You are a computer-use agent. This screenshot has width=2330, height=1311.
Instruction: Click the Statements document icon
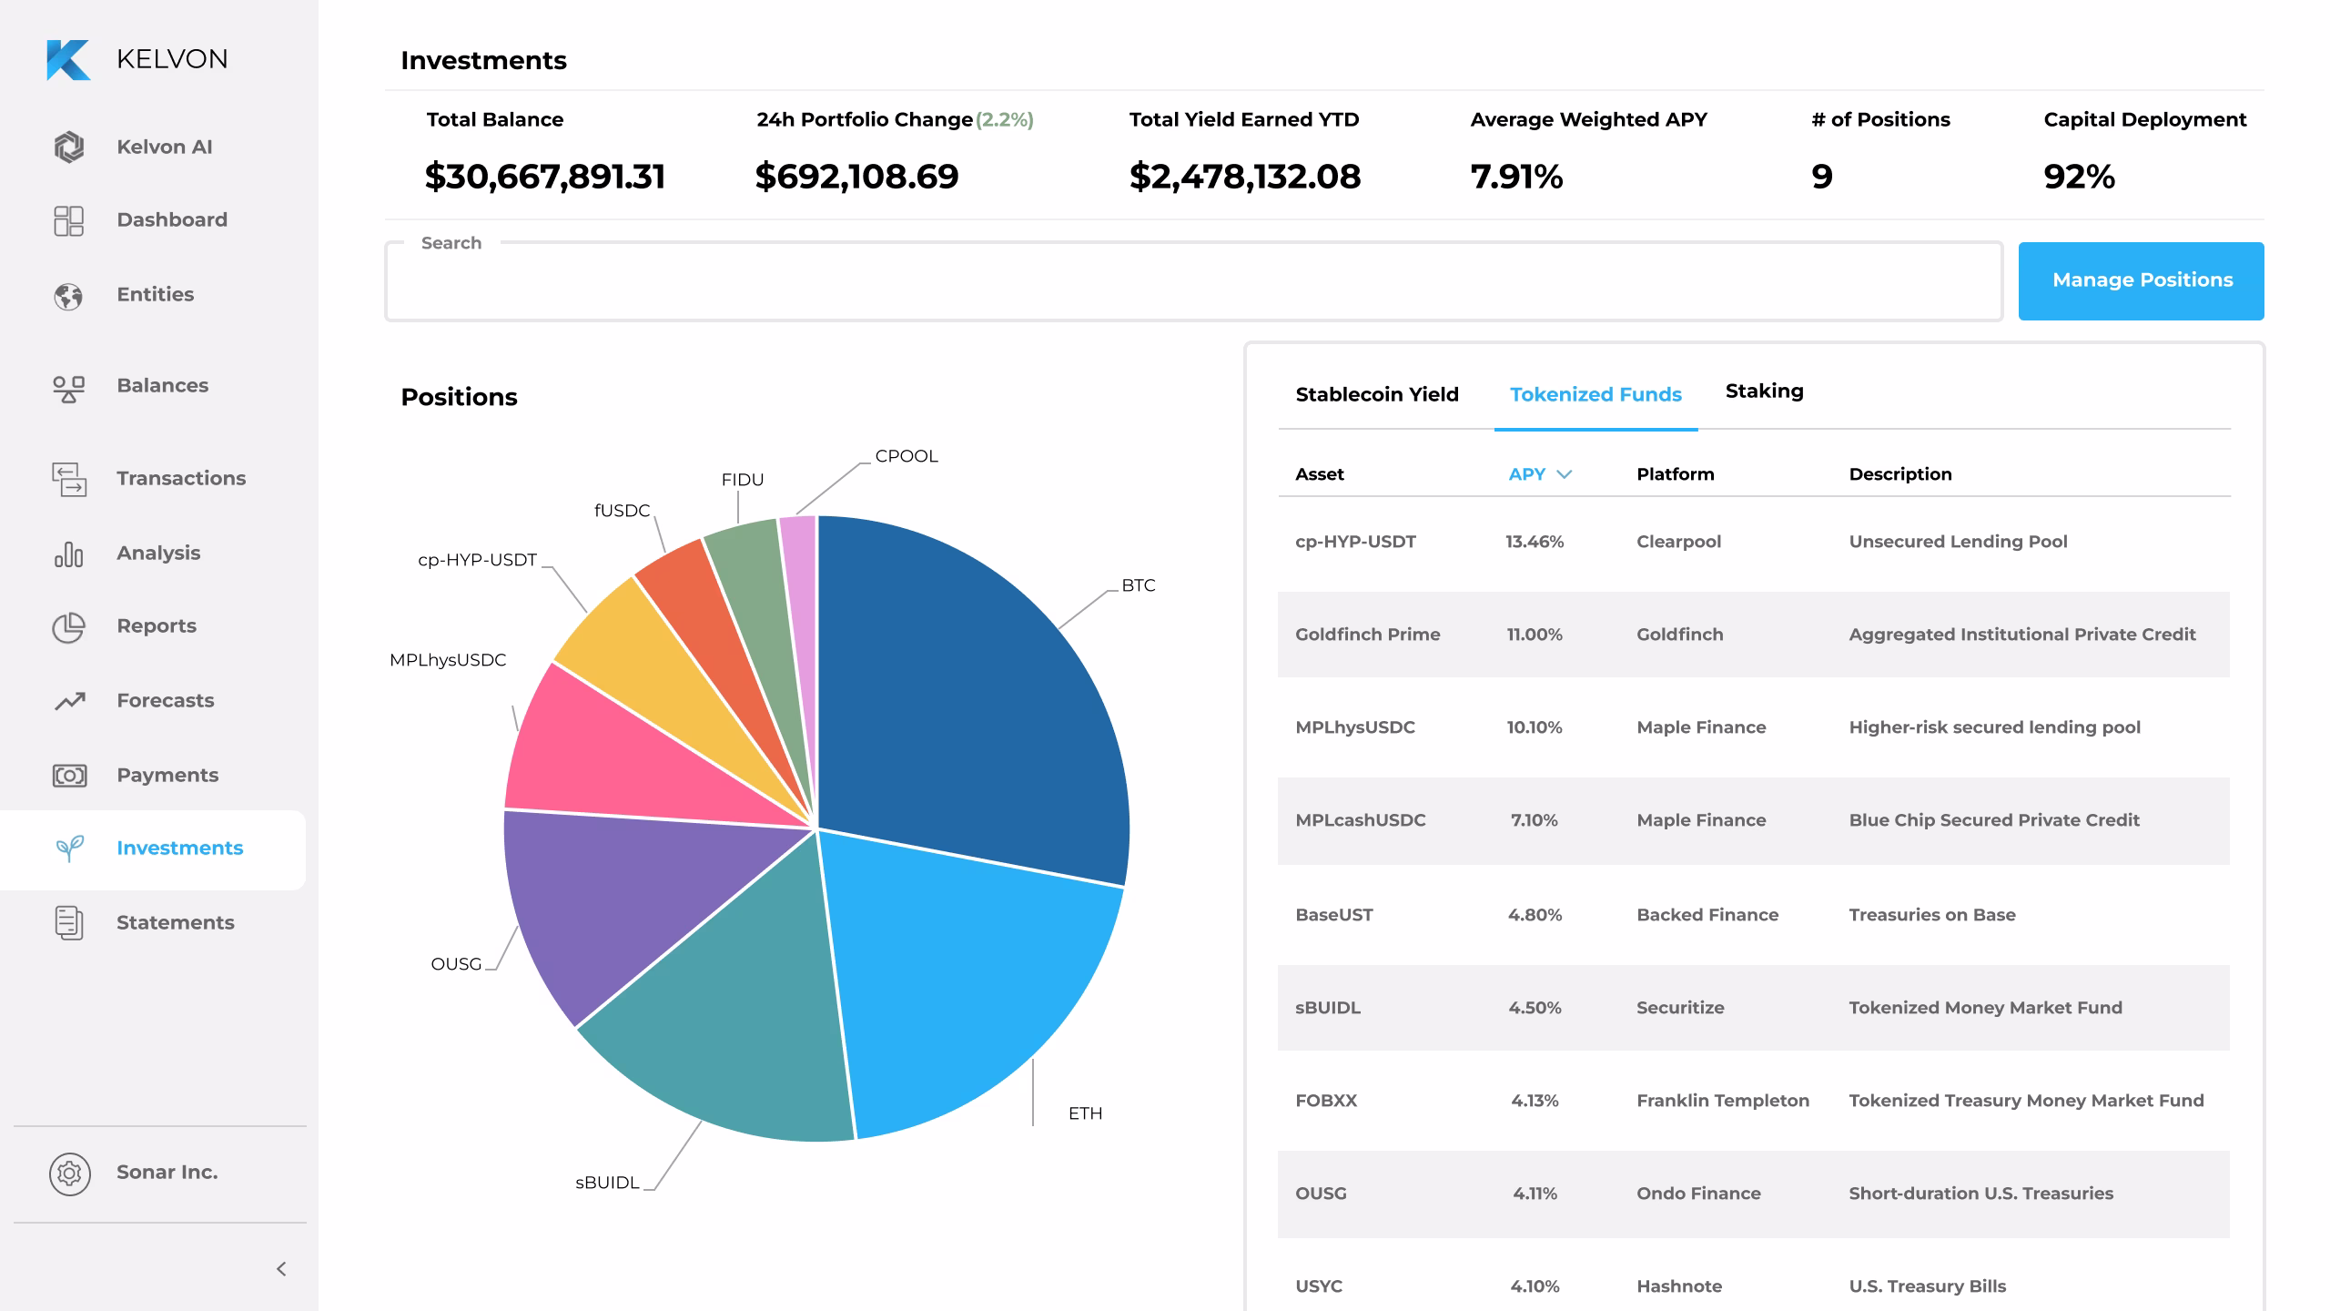tap(69, 923)
